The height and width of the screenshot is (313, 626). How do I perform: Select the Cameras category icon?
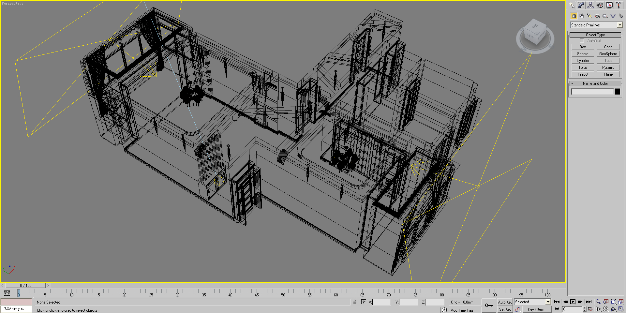tap(597, 16)
